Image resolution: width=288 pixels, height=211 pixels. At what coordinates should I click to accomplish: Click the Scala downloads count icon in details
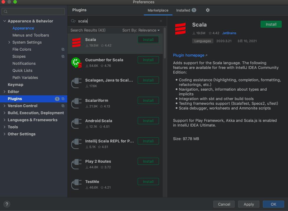194,33
